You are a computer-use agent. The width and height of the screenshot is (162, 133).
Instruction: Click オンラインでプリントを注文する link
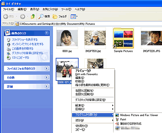click(28, 44)
